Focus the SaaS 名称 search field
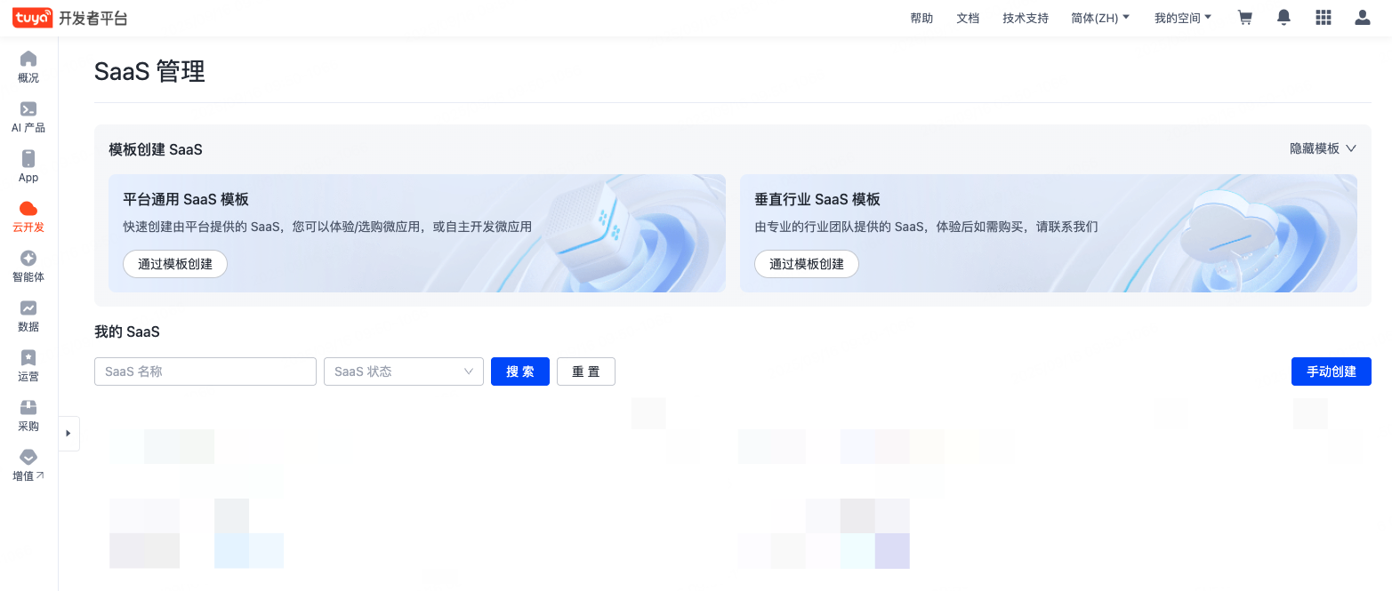1392x591 pixels. click(205, 371)
